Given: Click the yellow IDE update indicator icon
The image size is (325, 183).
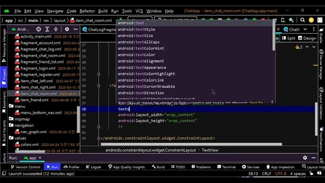Looking at the screenshot, I should [x=311, y=20].
